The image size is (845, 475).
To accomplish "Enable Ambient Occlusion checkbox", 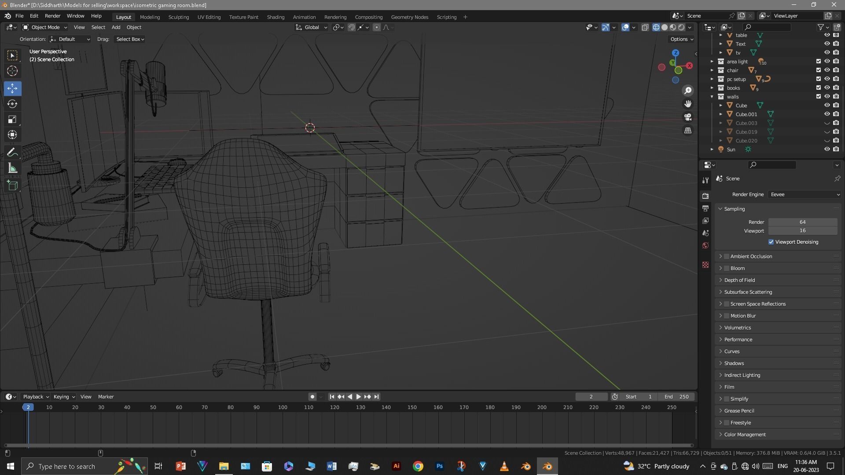I will click(x=727, y=256).
